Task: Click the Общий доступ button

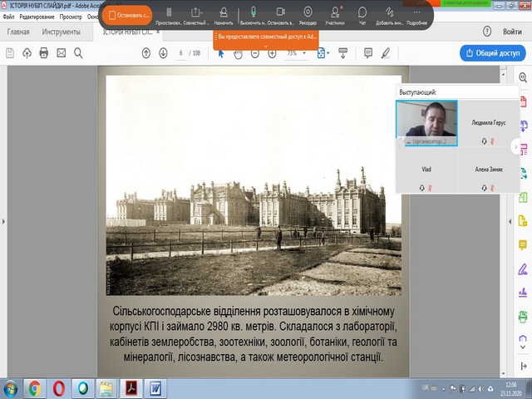Action: pyautogui.click(x=493, y=53)
